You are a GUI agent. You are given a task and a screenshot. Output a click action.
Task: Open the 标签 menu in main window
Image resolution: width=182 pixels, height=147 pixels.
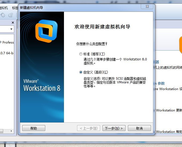point(15,8)
